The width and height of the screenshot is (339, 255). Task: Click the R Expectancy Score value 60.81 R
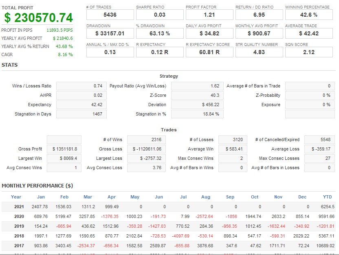tap(209, 52)
